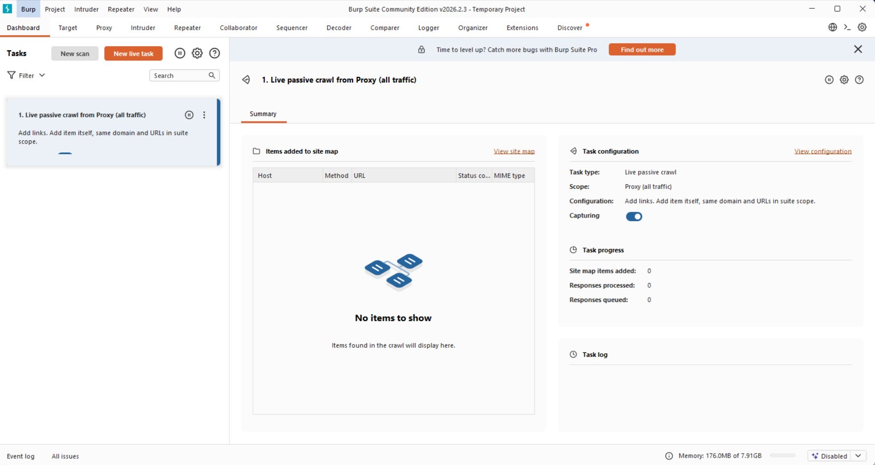This screenshot has width=875, height=465.
Task: Toggle the Capturing switch off
Action: pos(634,217)
